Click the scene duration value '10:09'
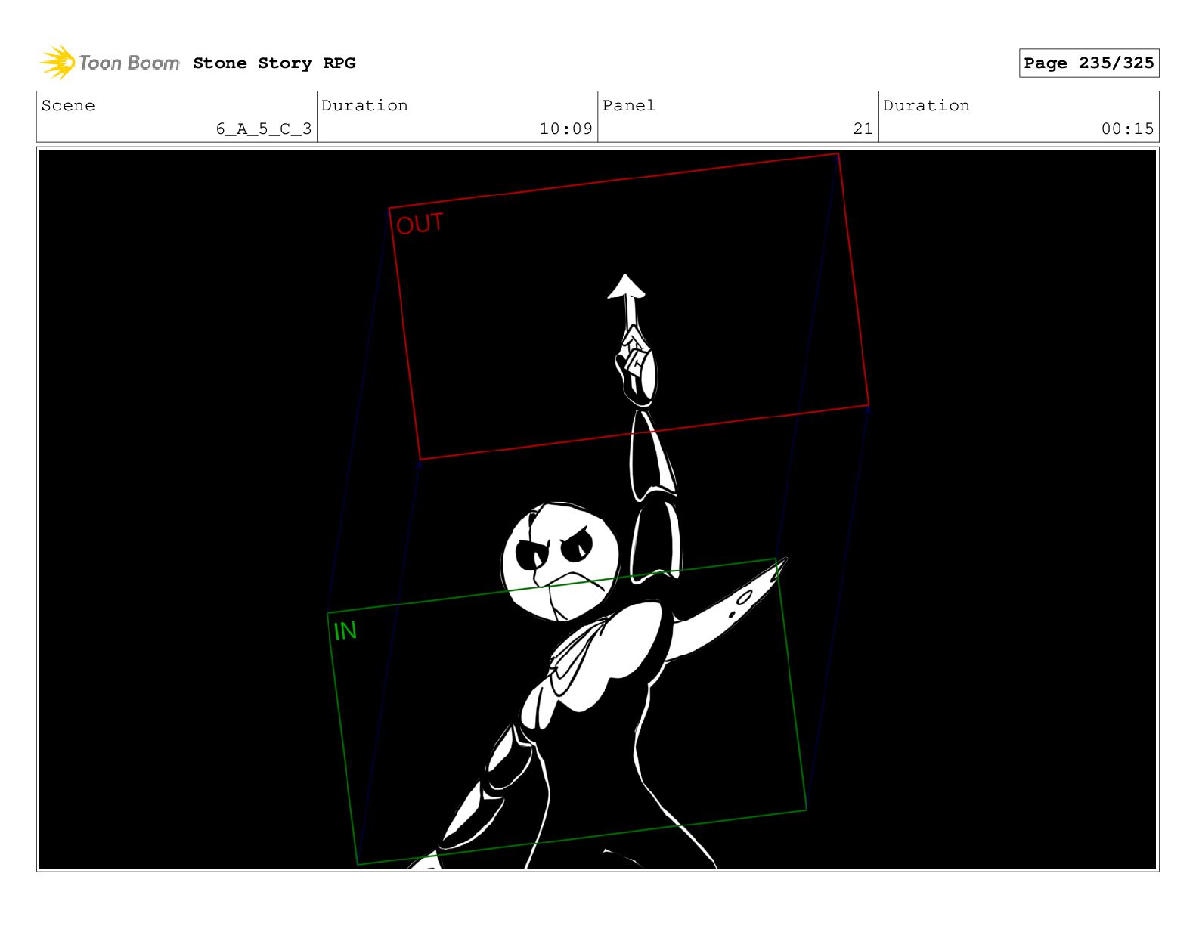 click(565, 129)
